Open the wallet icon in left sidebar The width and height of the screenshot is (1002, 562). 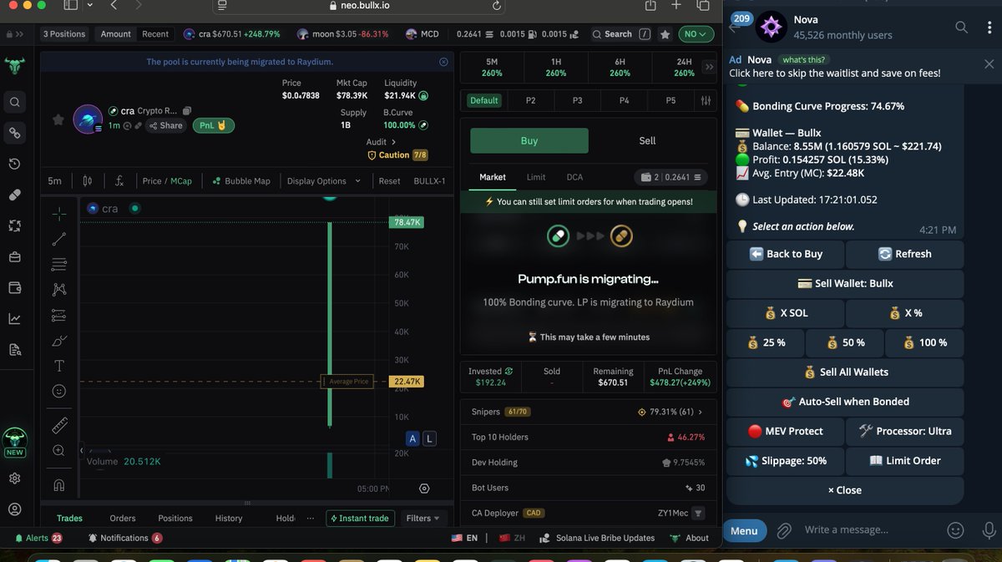(15, 287)
